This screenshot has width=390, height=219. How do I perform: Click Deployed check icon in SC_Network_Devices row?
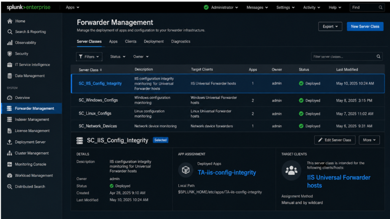click(301, 126)
